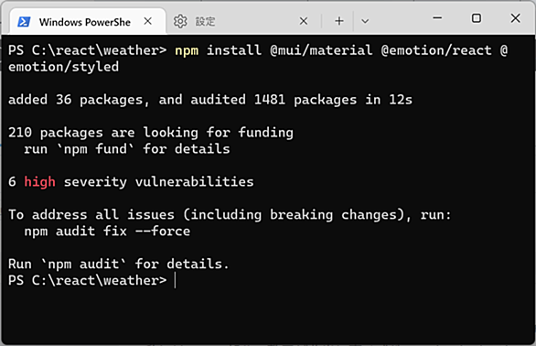
Task: Click the yellow 'npm' command word
Action: [x=187, y=50]
